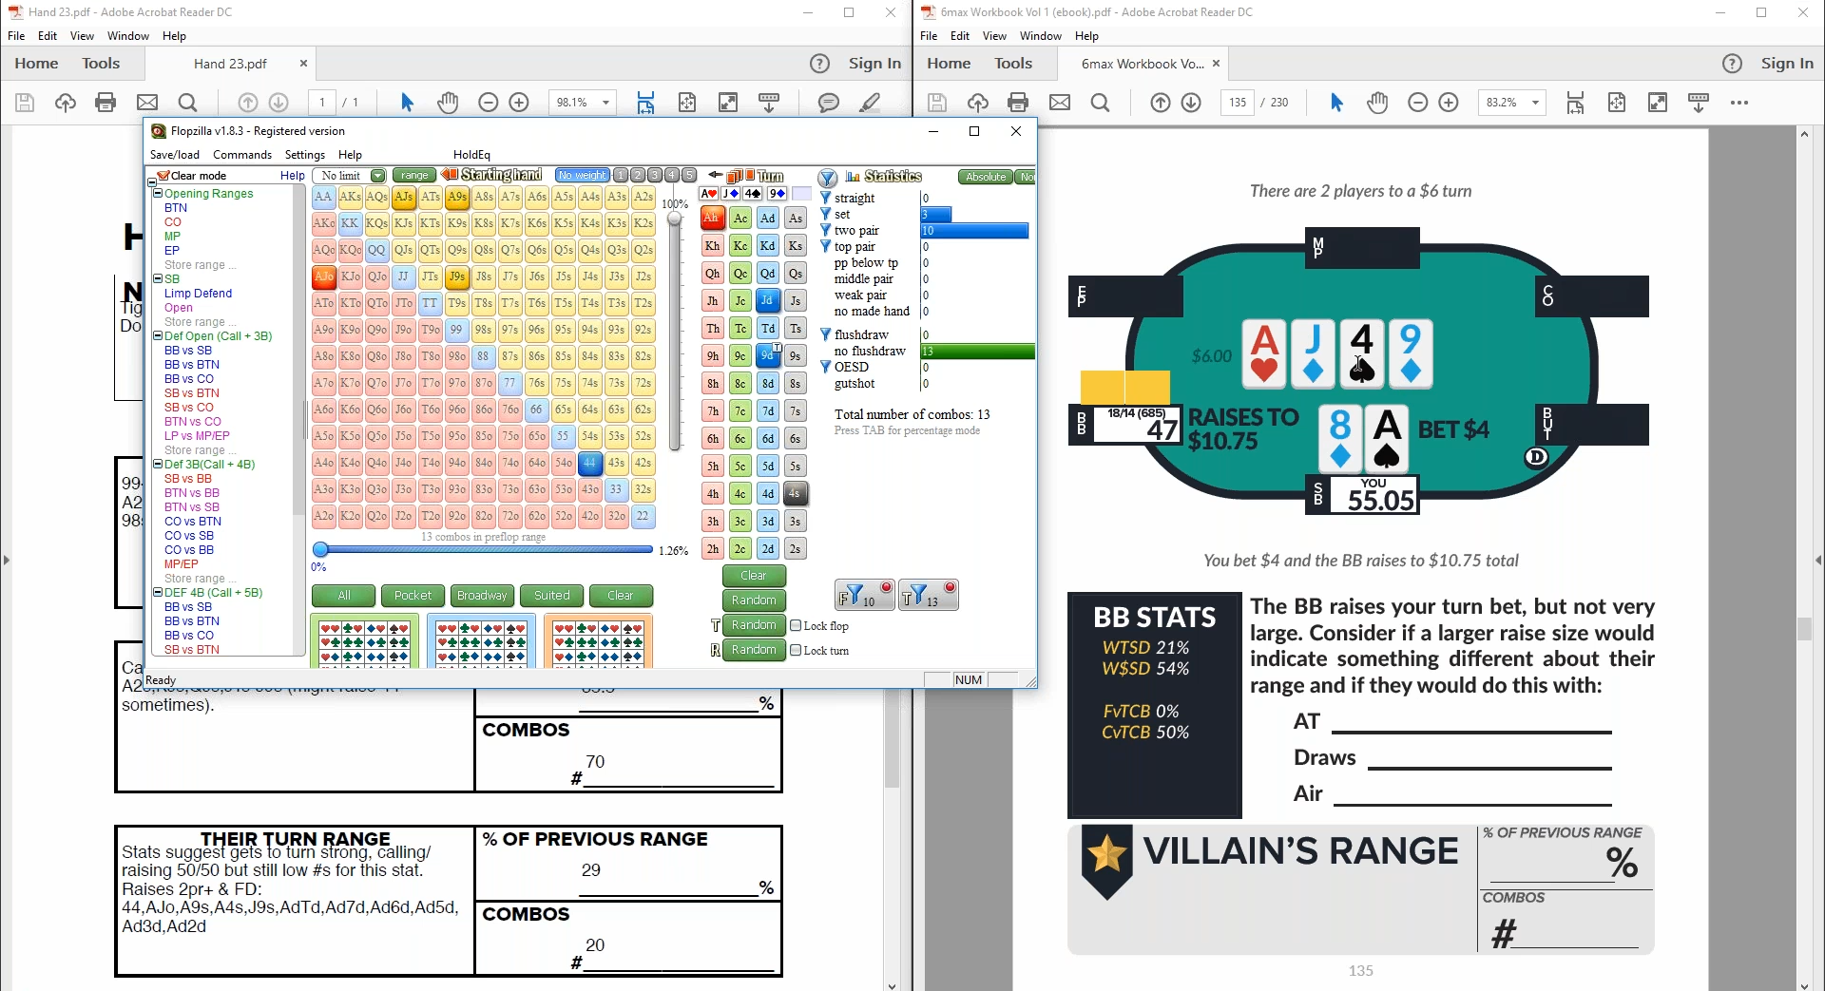Toggle the two pair filter funnel
Image resolution: width=1825 pixels, height=991 pixels.
(x=825, y=231)
